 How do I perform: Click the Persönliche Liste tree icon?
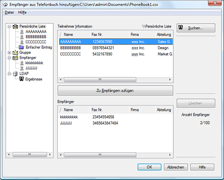15,26
